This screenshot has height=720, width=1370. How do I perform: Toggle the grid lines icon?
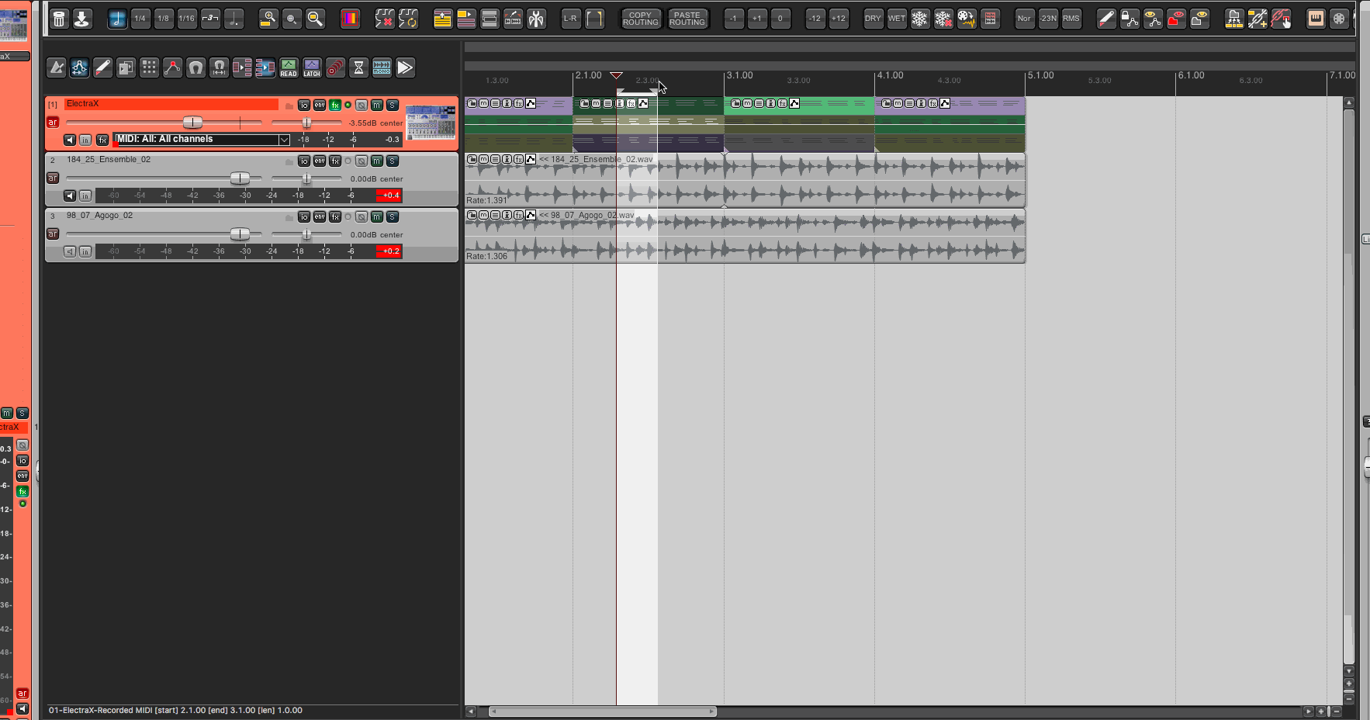point(149,68)
